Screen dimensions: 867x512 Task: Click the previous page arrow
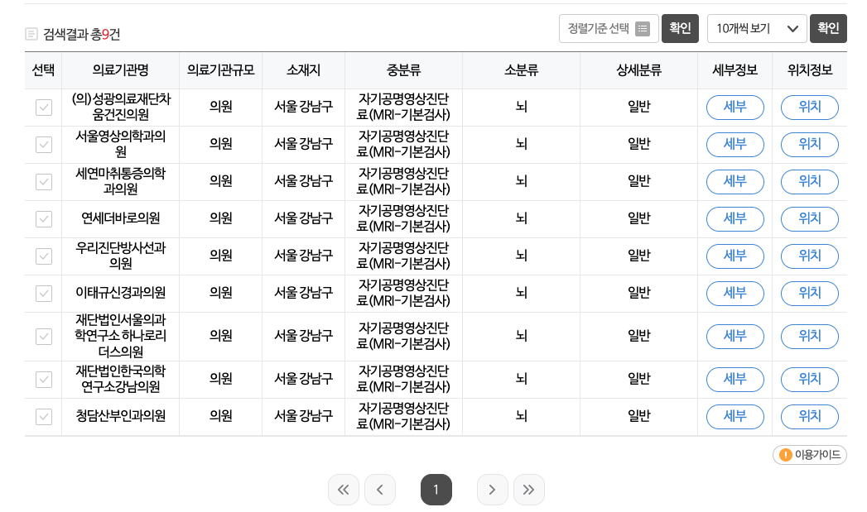point(380,490)
